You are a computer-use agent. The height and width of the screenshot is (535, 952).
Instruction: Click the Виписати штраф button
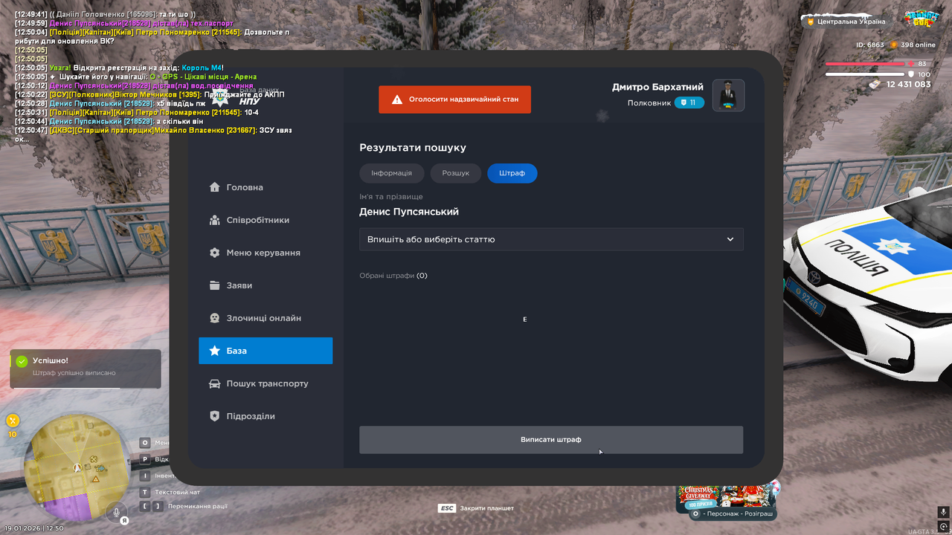[x=551, y=440]
